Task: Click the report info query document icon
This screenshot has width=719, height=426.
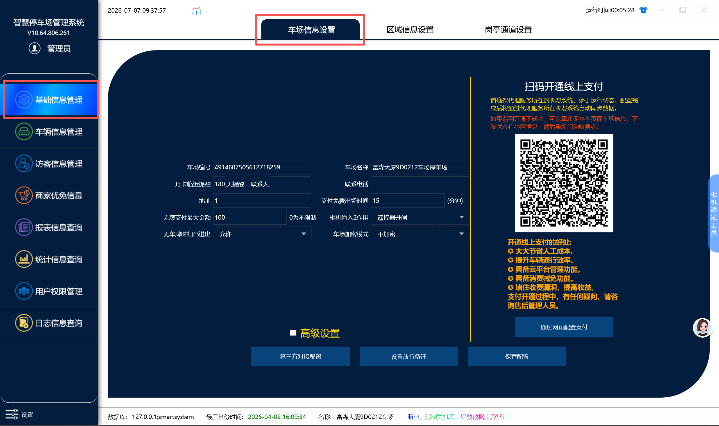Action: tap(24, 227)
